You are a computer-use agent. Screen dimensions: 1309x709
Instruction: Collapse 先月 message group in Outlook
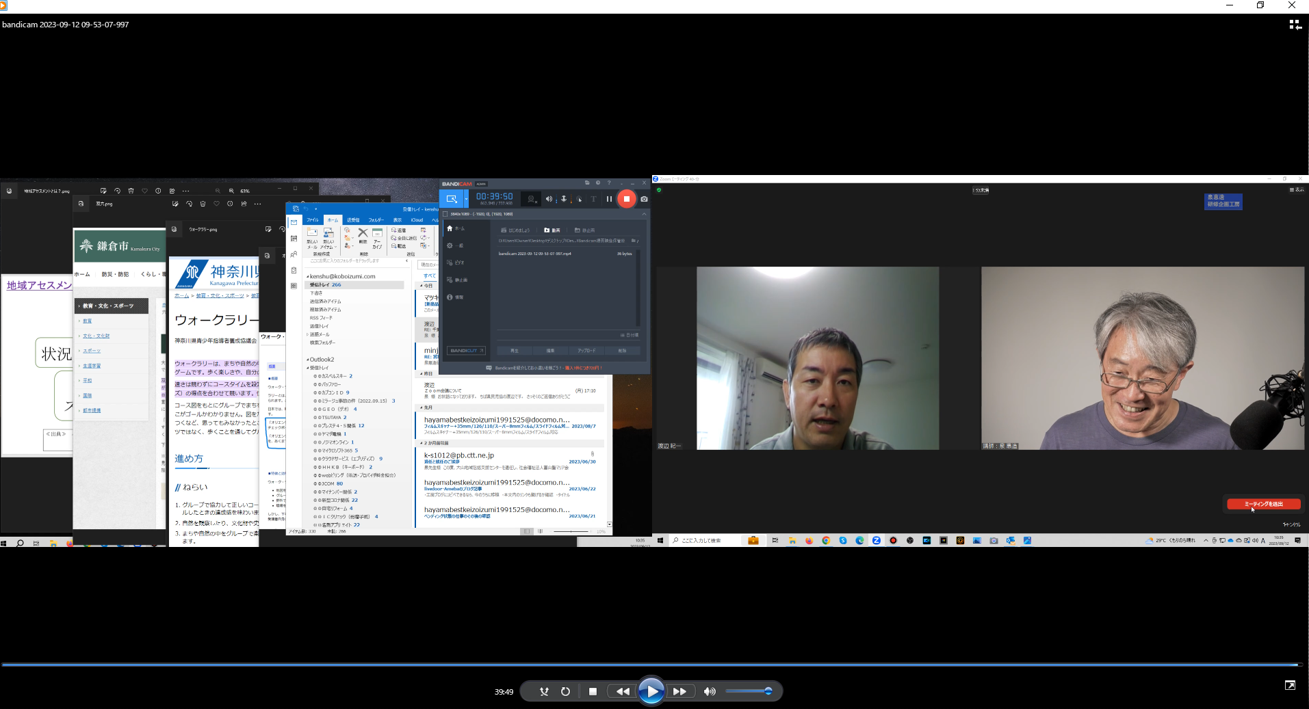[422, 407]
